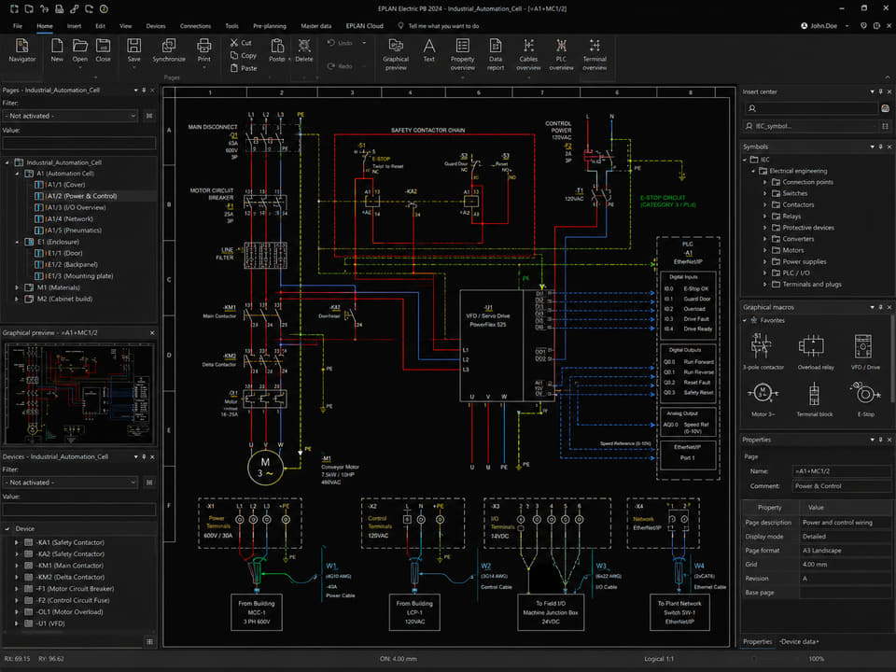Screen dimensions: 896x672
Task: Open the EPLAN Cloud tab
Action: (x=365, y=26)
